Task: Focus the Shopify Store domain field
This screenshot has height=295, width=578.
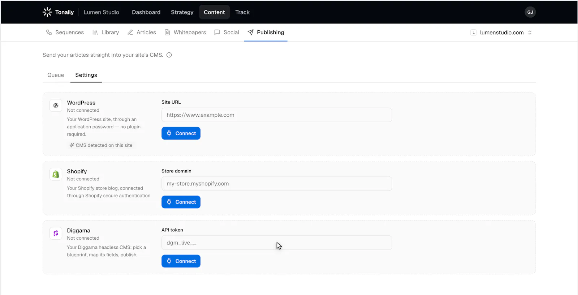Action: point(277,184)
